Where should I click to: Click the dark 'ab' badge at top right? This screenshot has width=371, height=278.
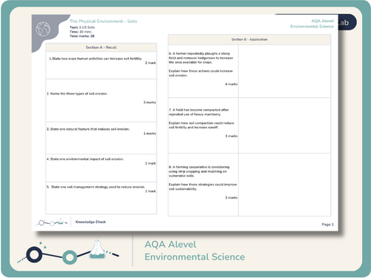347,22
